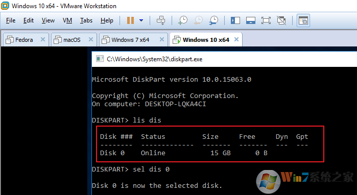Click the 'sel dis 0' command line
The width and height of the screenshot is (357, 195).
[x=151, y=169]
